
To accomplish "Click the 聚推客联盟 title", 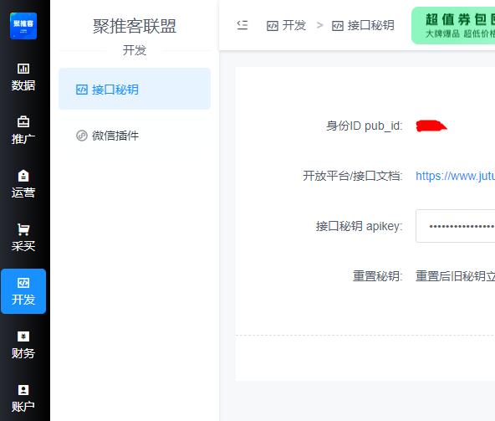I will click(135, 26).
